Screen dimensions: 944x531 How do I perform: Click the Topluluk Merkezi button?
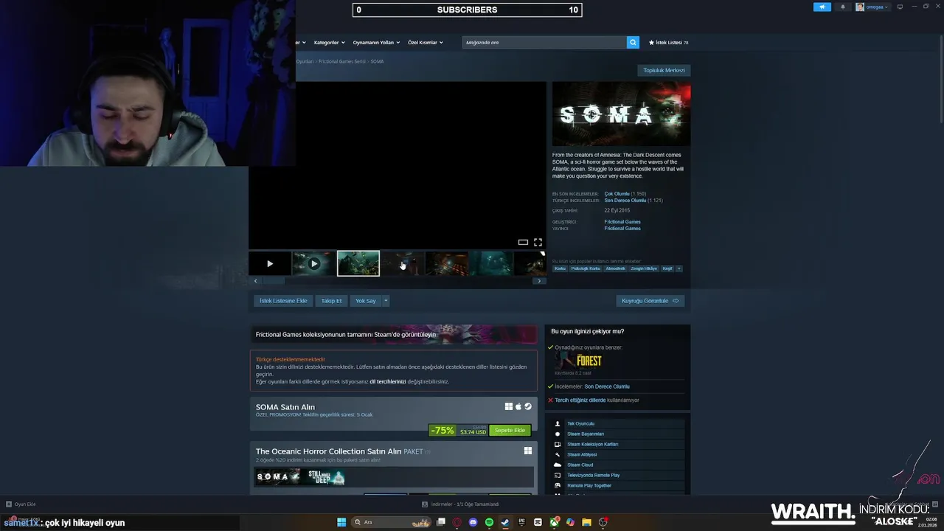tap(664, 70)
